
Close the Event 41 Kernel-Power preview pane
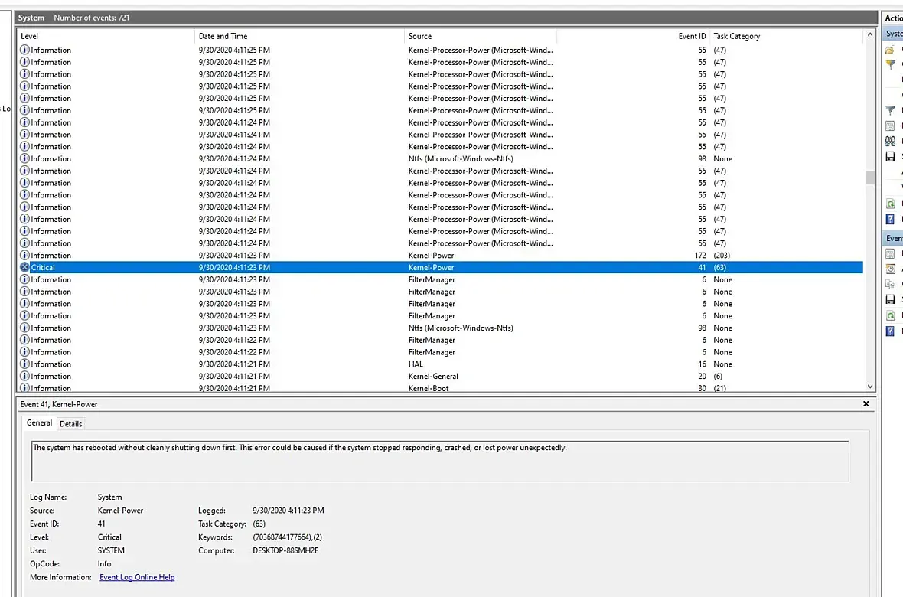866,404
